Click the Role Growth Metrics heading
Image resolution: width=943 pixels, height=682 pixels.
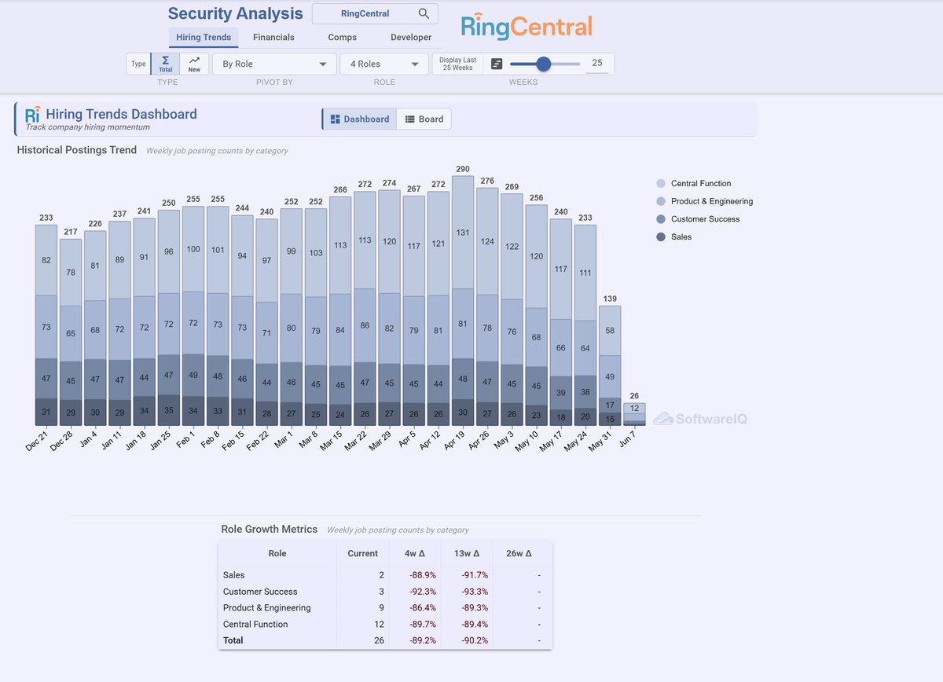pos(270,530)
